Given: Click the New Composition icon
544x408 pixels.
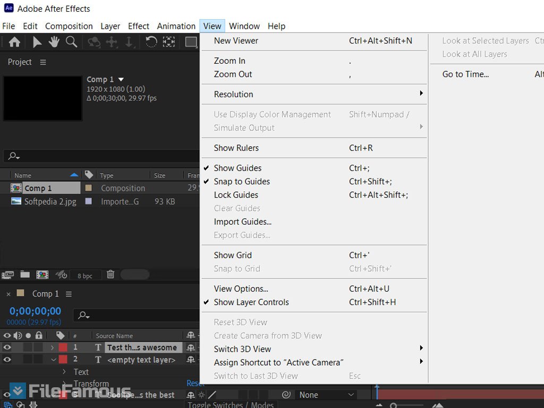Looking at the screenshot, I should (42, 275).
